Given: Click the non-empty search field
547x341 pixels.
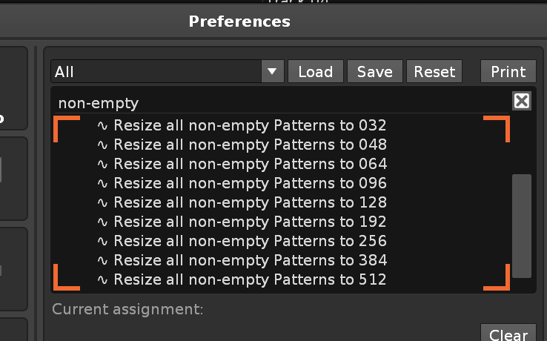Looking at the screenshot, I should [282, 103].
